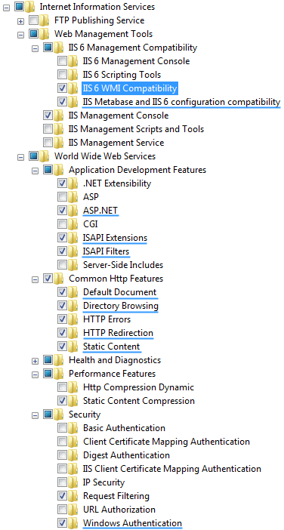The width and height of the screenshot is (284, 530).
Task: Select the Request Filtering label
Action: tap(116, 496)
